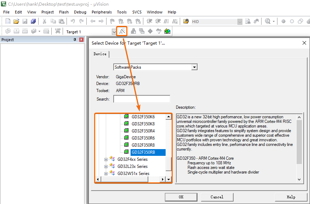The height and width of the screenshot is (204, 310).
Task: Select the Device tab
Action: point(100,54)
